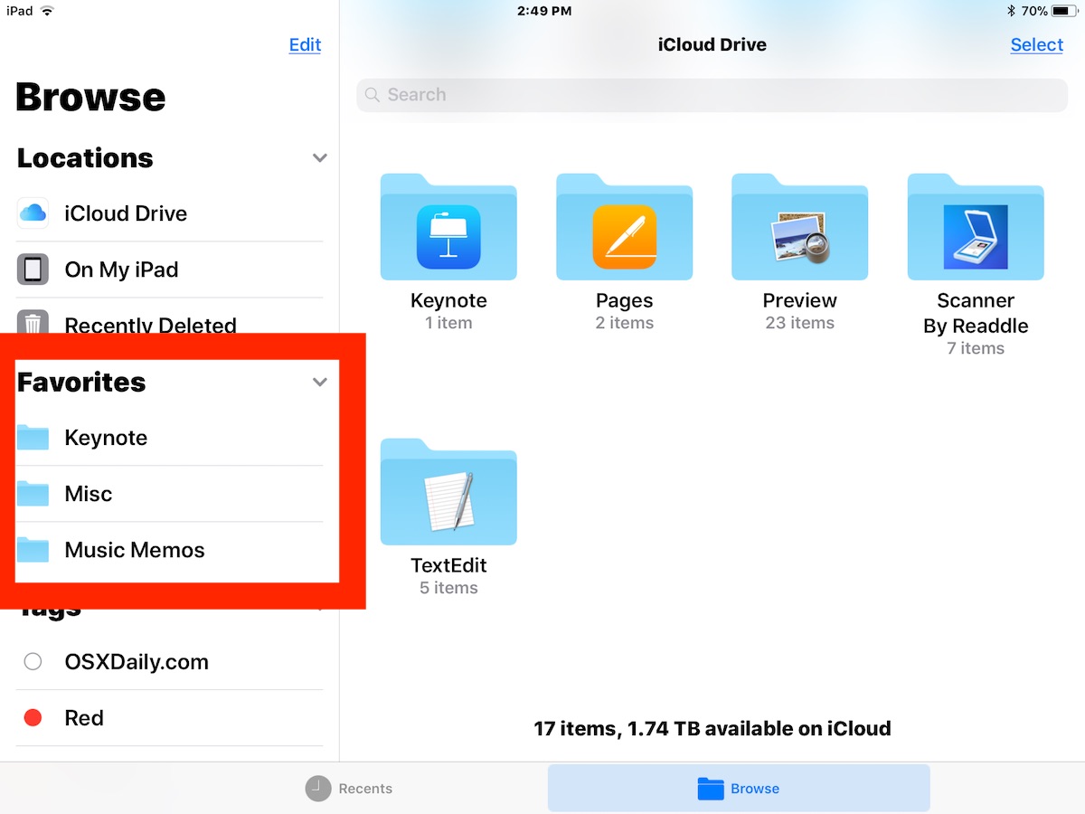1085x814 pixels.
Task: Open the Keynote favorite in the sidebar
Action: pos(169,438)
